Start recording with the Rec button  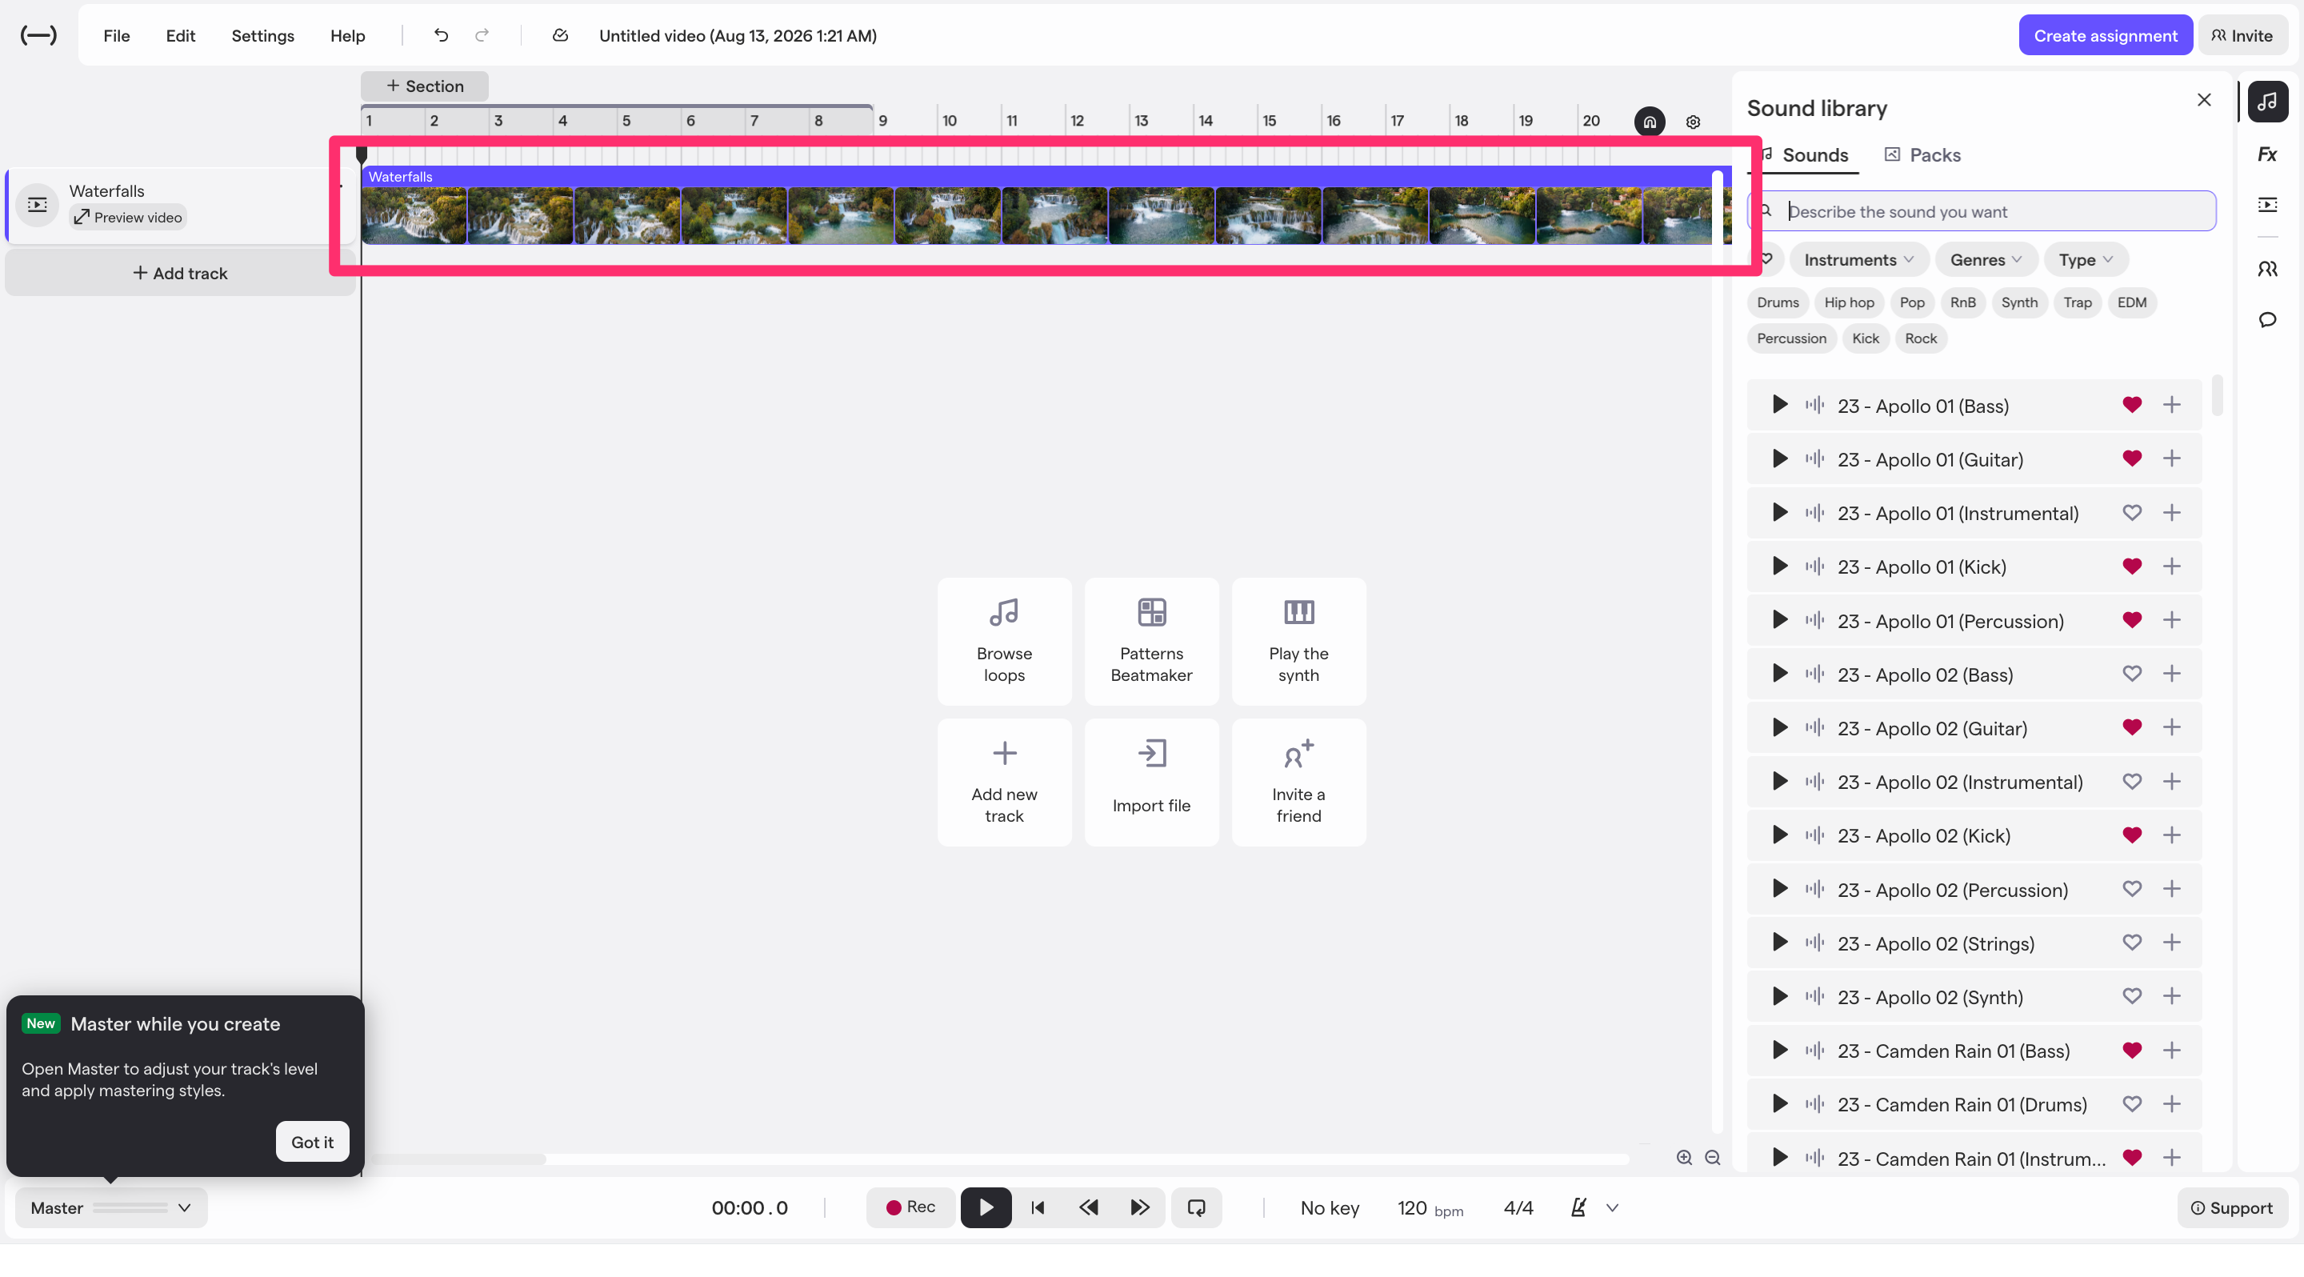[910, 1207]
